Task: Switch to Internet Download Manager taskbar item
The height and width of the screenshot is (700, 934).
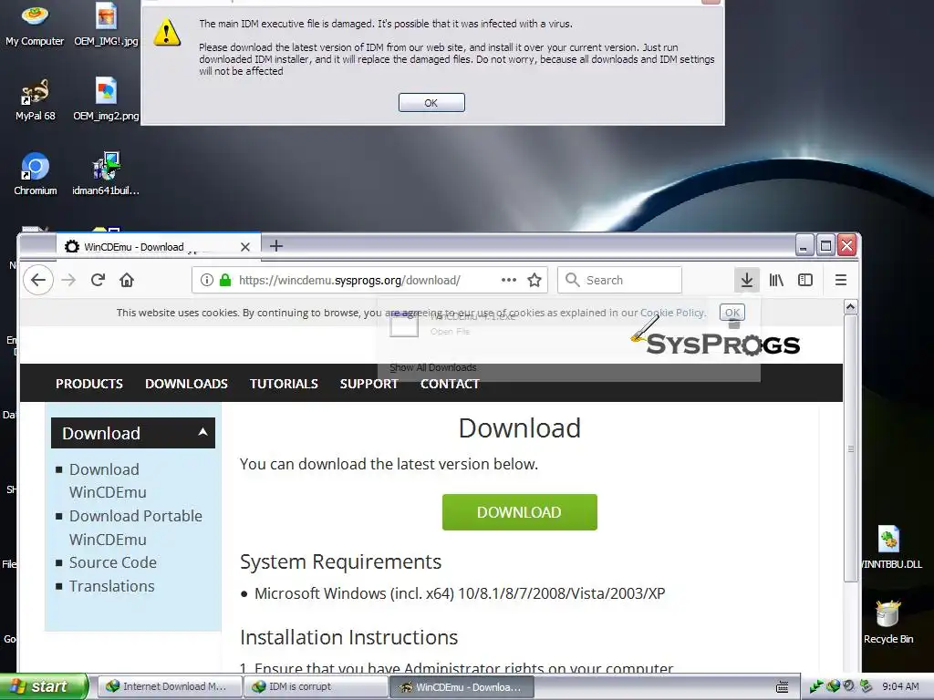Action: pyautogui.click(x=169, y=686)
